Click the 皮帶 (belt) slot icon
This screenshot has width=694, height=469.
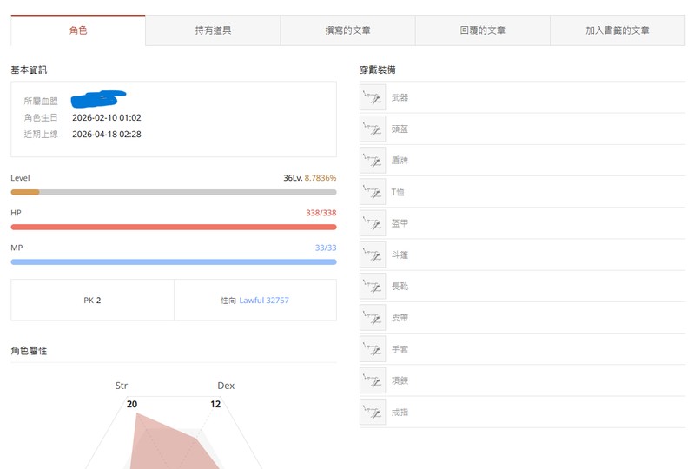click(x=373, y=318)
